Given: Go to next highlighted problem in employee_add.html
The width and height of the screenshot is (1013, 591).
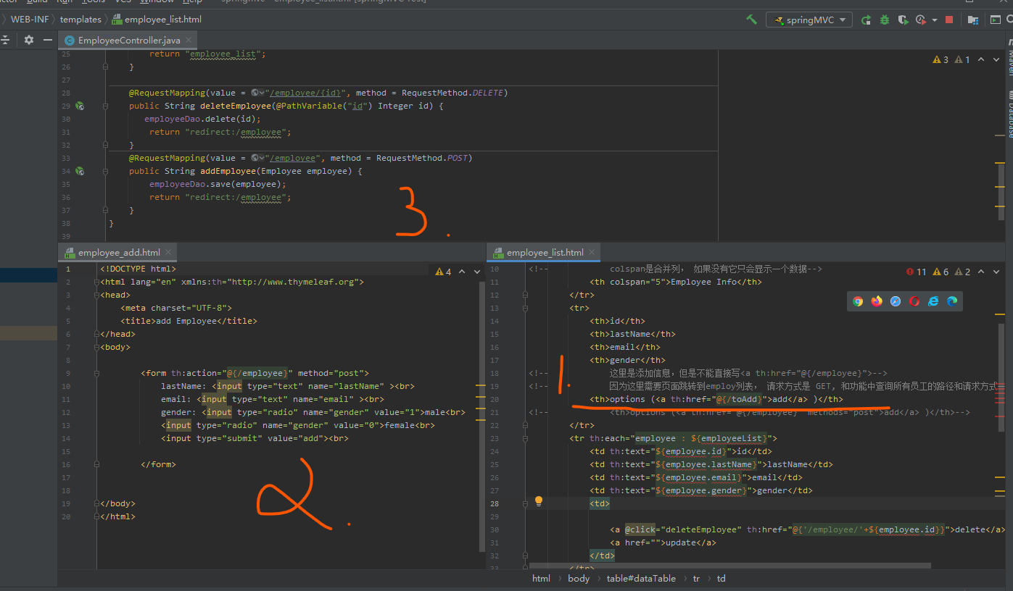Looking at the screenshot, I should [x=476, y=272].
